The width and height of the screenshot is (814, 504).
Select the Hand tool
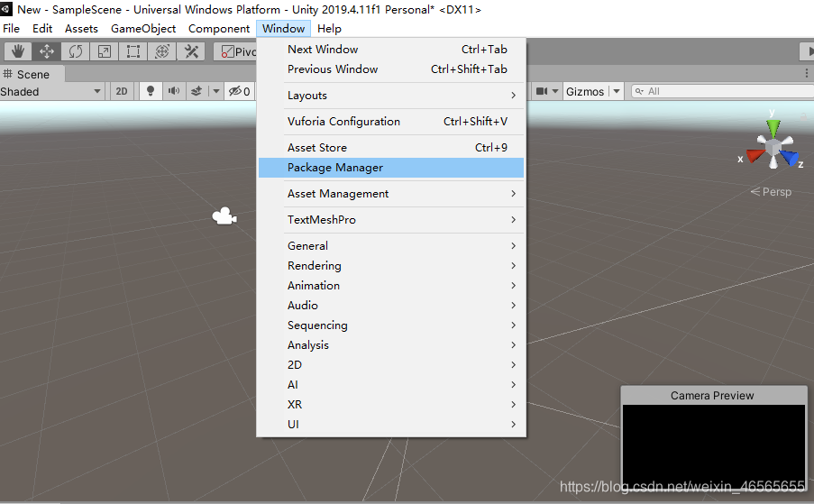pyautogui.click(x=18, y=51)
